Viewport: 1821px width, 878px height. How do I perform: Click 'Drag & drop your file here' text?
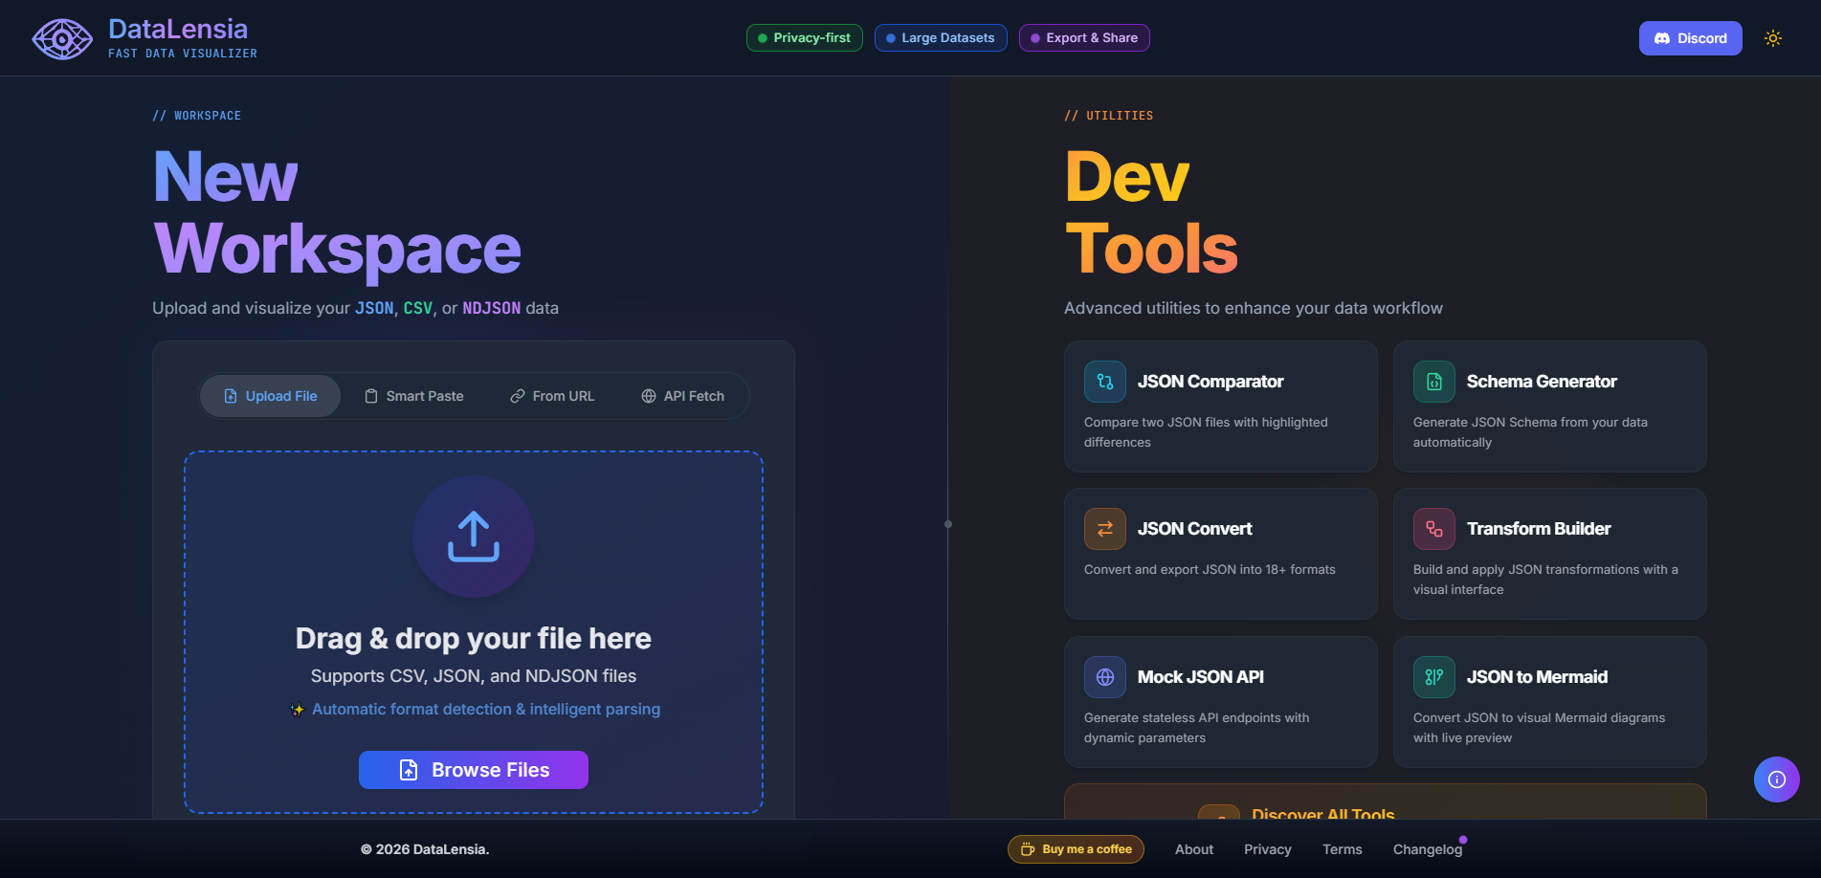point(474,638)
